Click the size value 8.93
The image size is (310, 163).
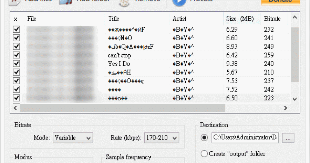click(232, 46)
